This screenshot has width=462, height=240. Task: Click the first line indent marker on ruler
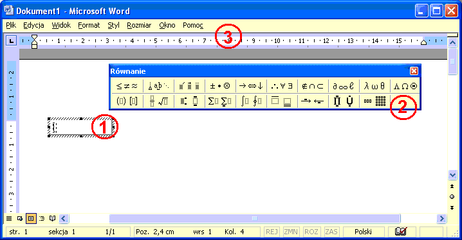35,37
